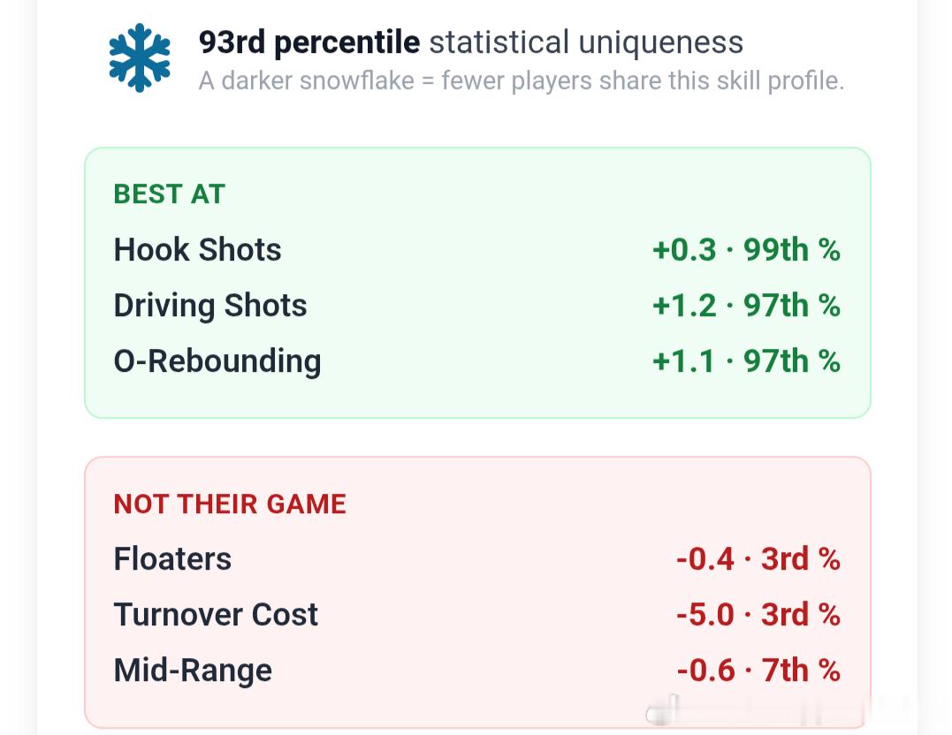Open the Turnover Cost row label

(x=216, y=614)
